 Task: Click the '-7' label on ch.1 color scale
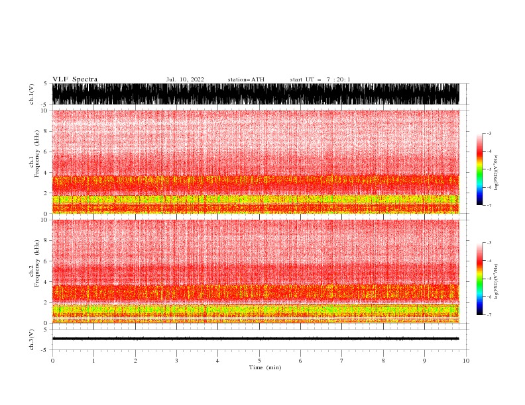pyautogui.click(x=489, y=205)
